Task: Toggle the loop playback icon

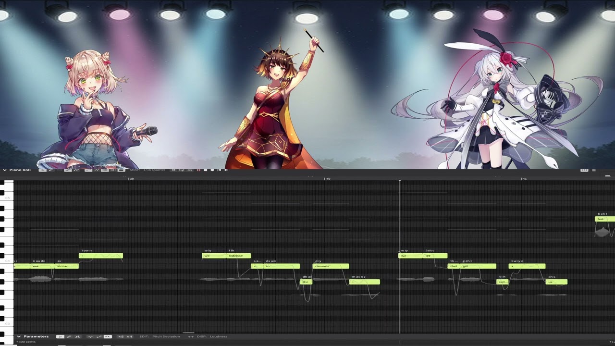Action: tap(182, 170)
